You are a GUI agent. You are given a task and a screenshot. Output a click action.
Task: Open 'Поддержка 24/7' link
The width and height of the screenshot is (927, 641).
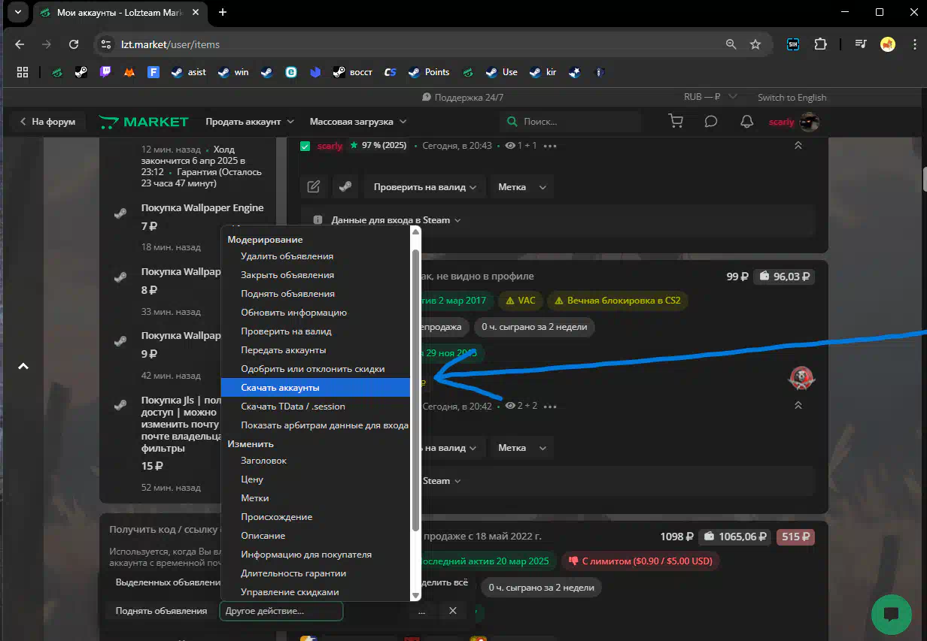tap(463, 97)
